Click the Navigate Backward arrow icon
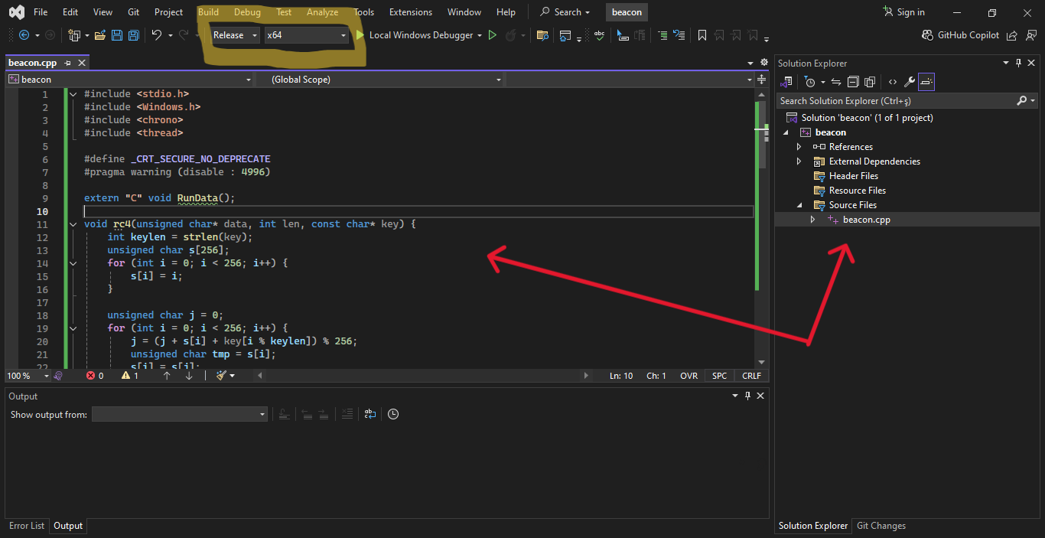Screen dimensions: 1045x538 24,35
